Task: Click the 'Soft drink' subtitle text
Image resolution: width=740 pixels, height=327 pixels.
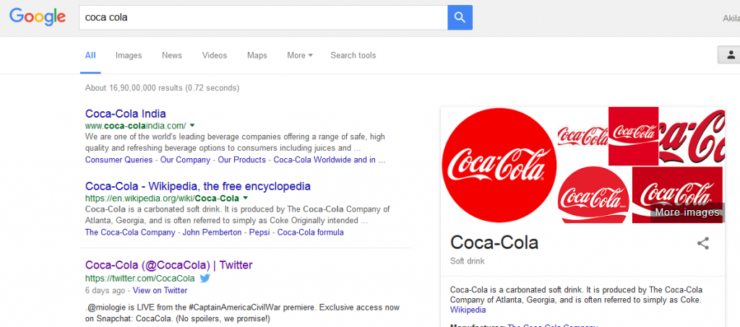Action: pos(468,261)
